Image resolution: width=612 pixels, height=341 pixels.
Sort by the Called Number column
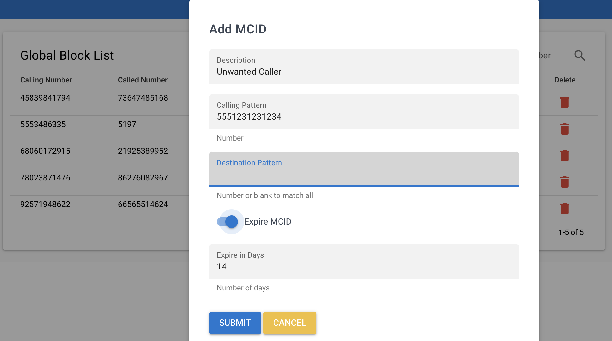(x=143, y=80)
